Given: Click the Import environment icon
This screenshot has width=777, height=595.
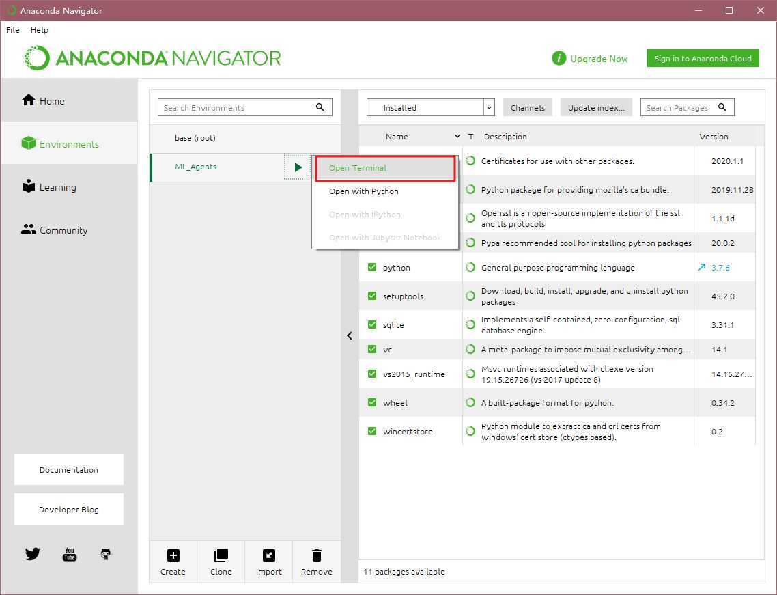Looking at the screenshot, I should tap(268, 555).
